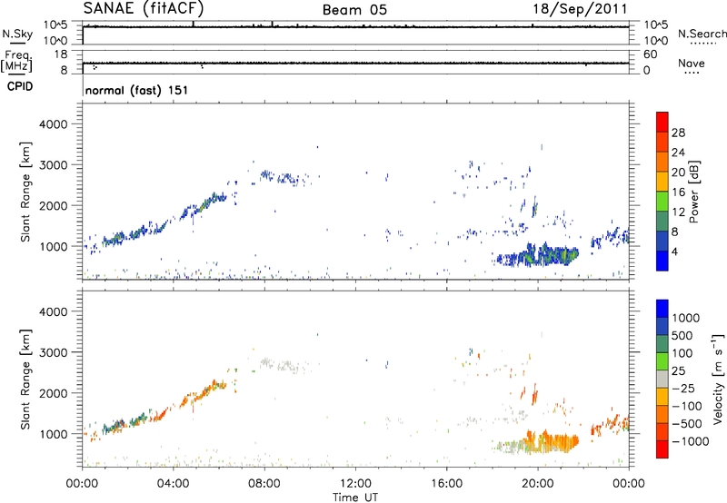
Task: Click the "60" tick on Nave axis
Action: pos(650,54)
